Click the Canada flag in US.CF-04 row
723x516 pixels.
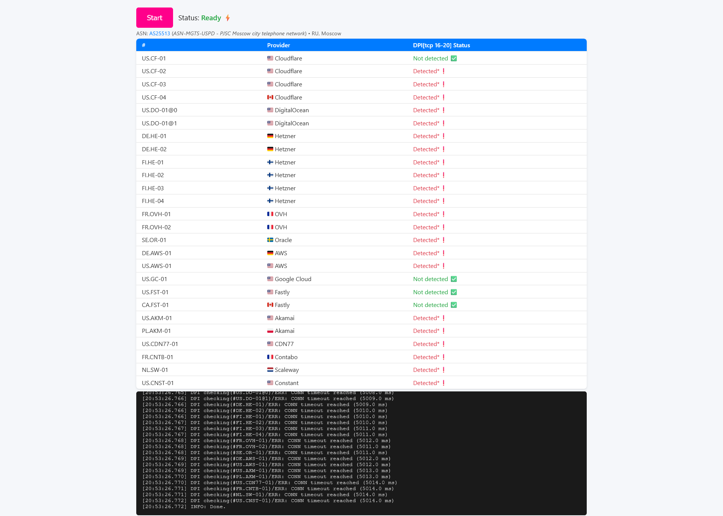(x=270, y=97)
